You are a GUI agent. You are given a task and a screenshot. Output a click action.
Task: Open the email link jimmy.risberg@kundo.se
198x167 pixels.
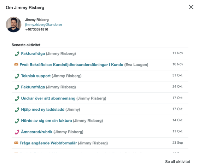click(43, 25)
